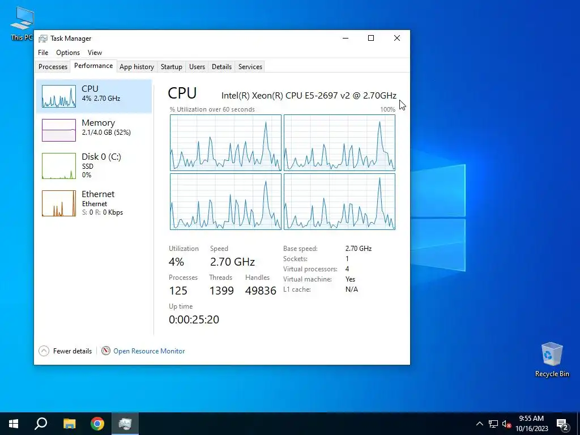Screen dimensions: 580x435
Task: Click the top-right CPU core graph
Action: (340, 143)
